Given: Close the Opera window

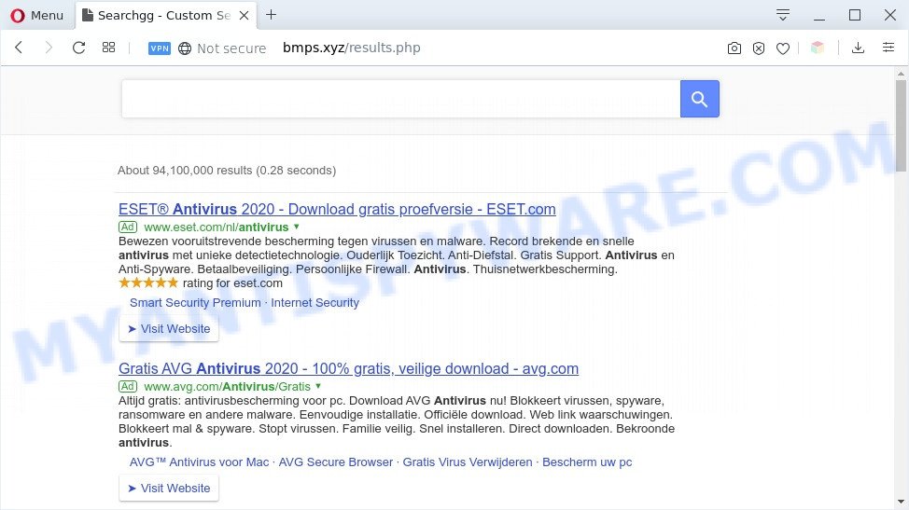Looking at the screenshot, I should point(890,15).
